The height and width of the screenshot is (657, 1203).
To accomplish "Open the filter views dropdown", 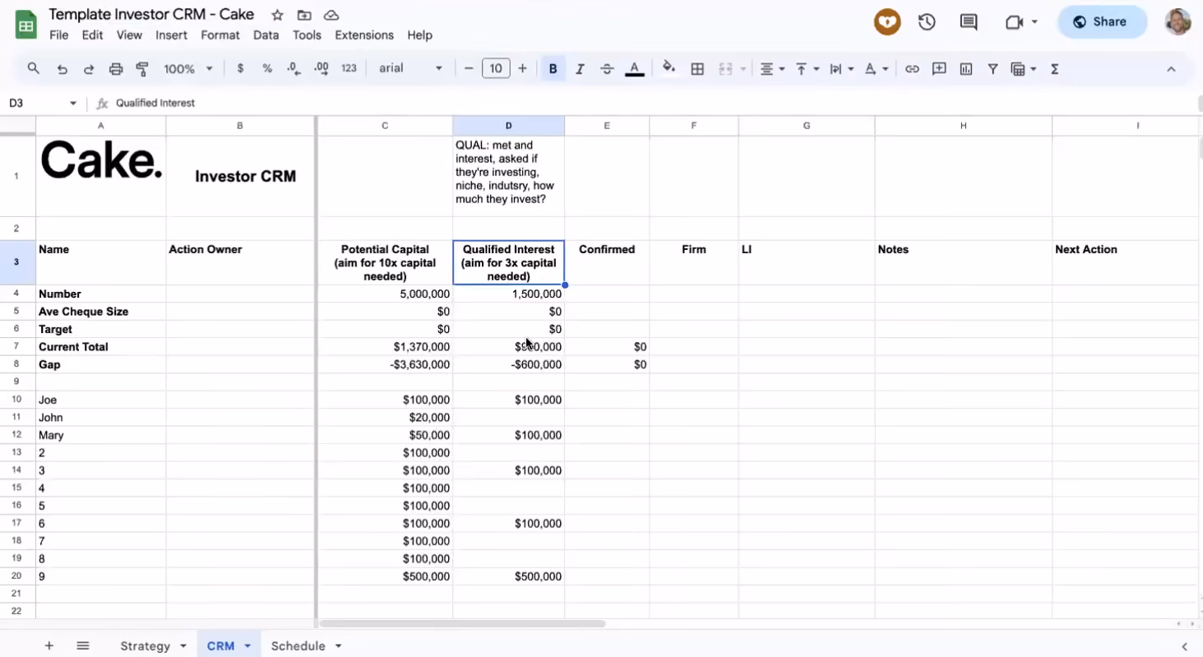I will [x=1023, y=69].
